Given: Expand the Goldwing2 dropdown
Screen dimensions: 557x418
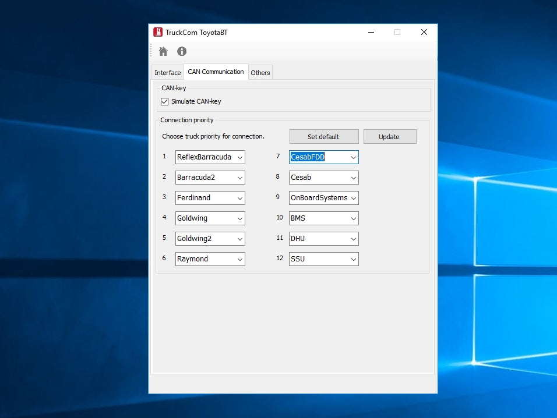Looking at the screenshot, I should (x=239, y=239).
